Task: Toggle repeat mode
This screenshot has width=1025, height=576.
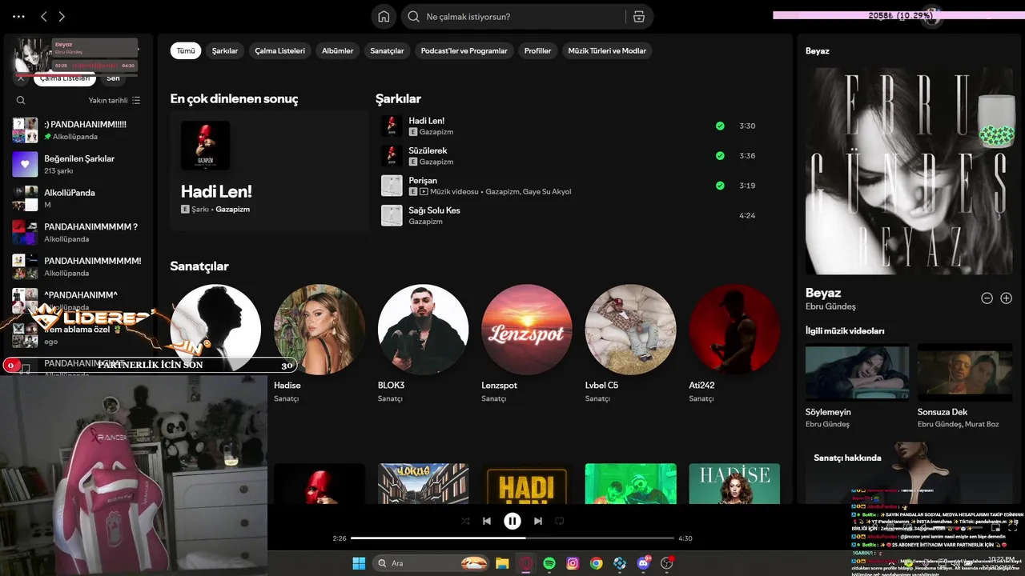Action: (560, 521)
